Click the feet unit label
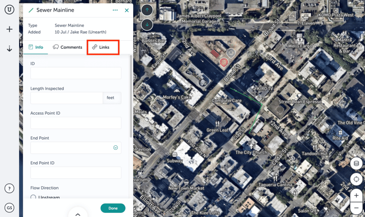365x217 pixels. [110, 98]
